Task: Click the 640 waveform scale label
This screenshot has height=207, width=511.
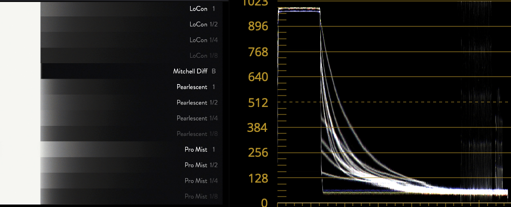Action: click(x=258, y=77)
